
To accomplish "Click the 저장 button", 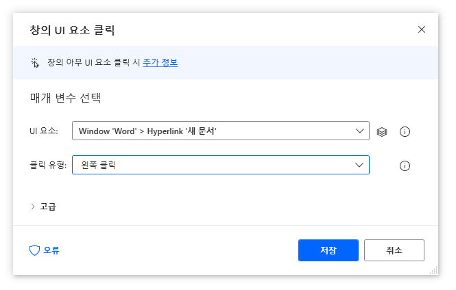I will coord(328,250).
